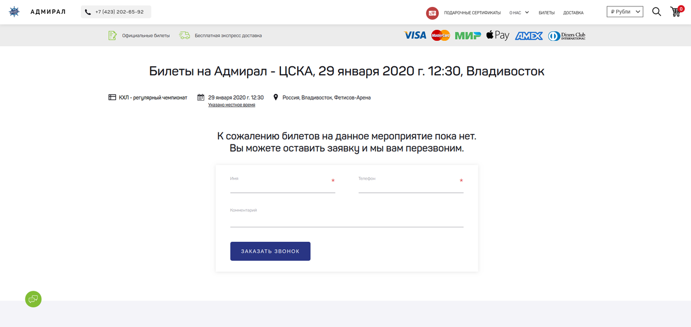This screenshot has height=327, width=691.
Task: Click the free express delivery truck icon
Action: [184, 35]
